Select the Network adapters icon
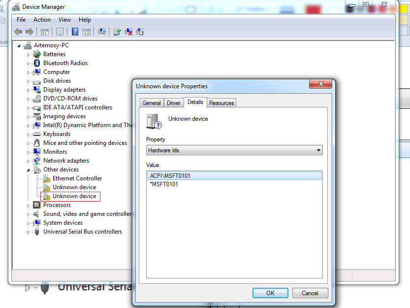 click(37, 161)
